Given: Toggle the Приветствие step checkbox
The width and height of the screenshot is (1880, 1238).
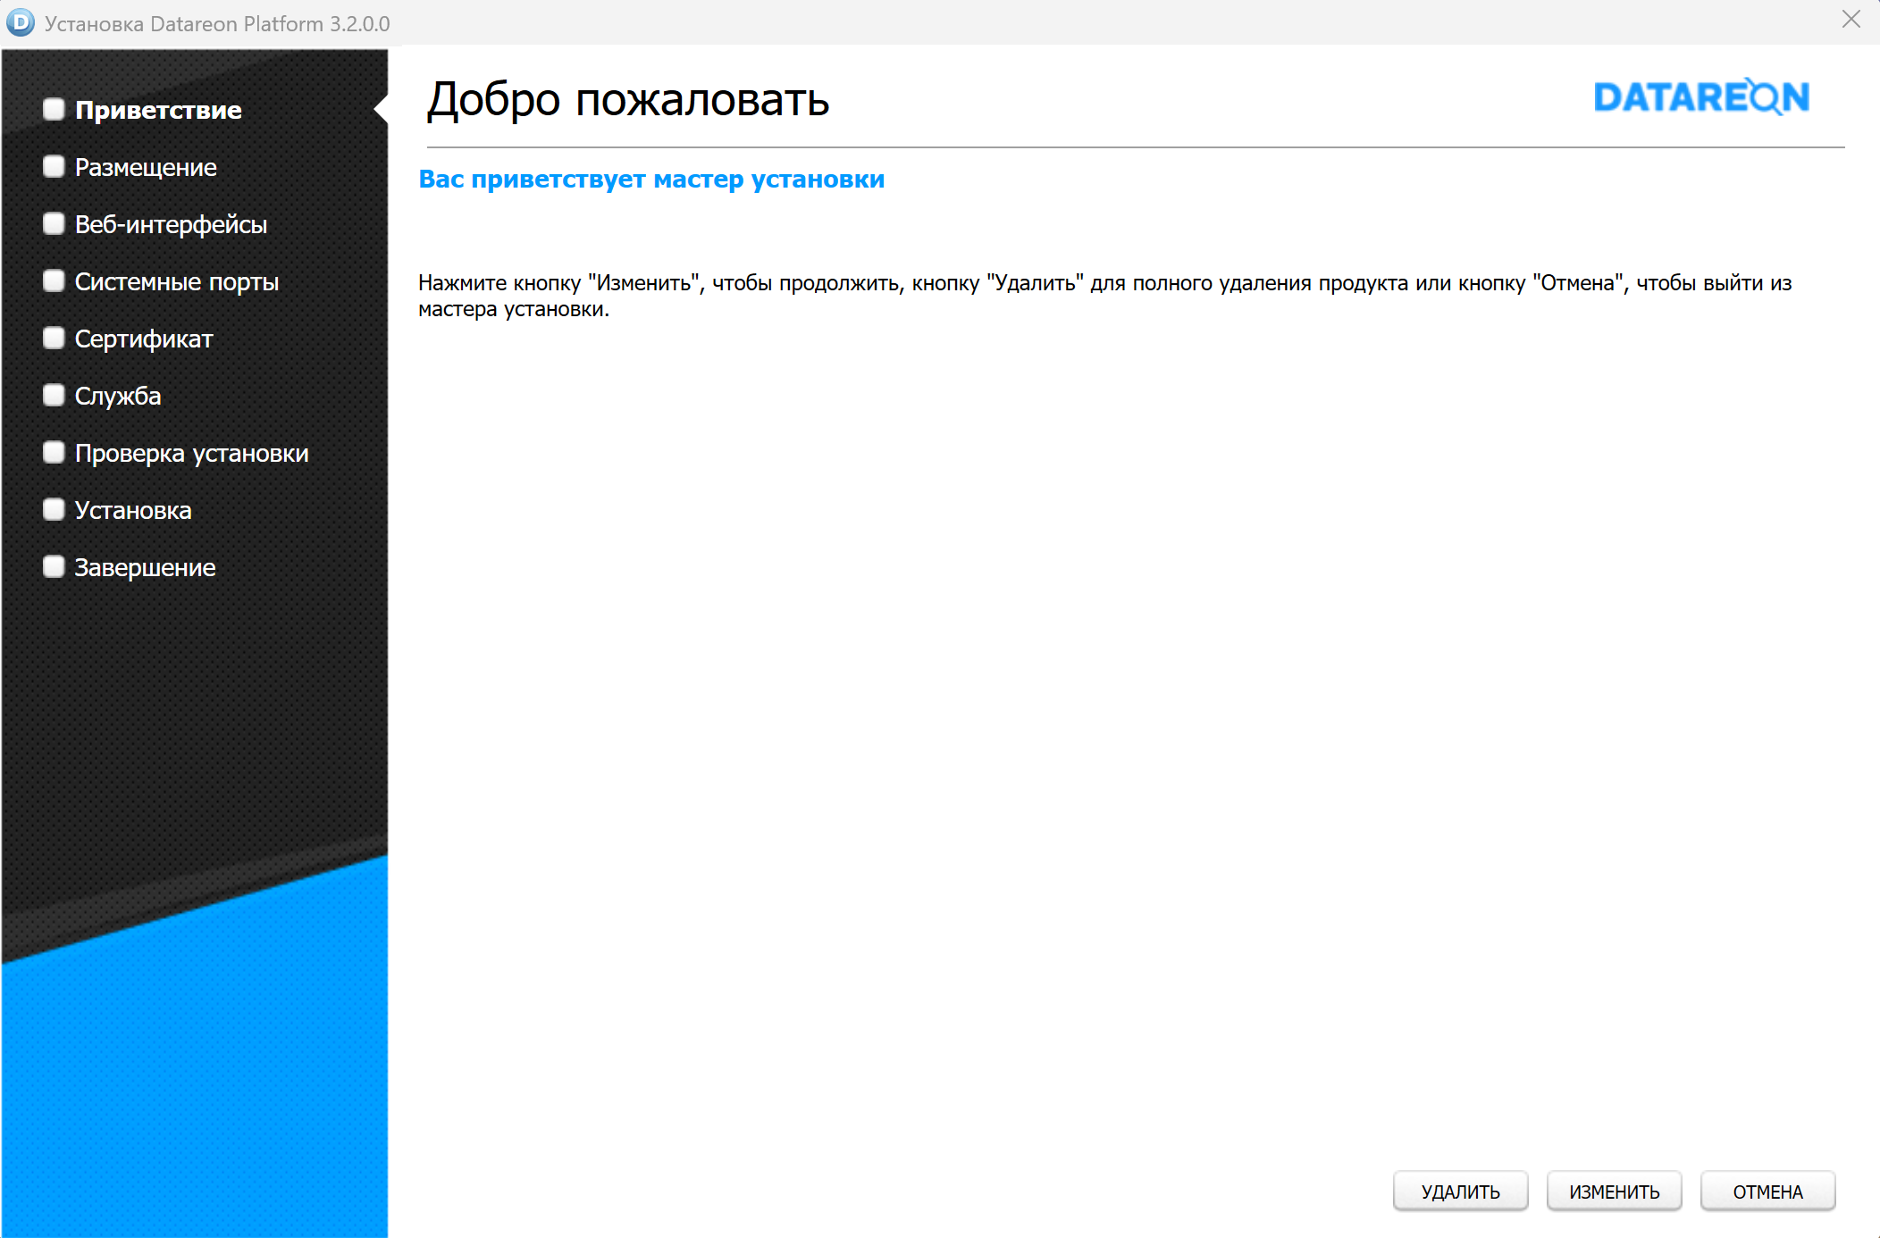Looking at the screenshot, I should 55,109.
